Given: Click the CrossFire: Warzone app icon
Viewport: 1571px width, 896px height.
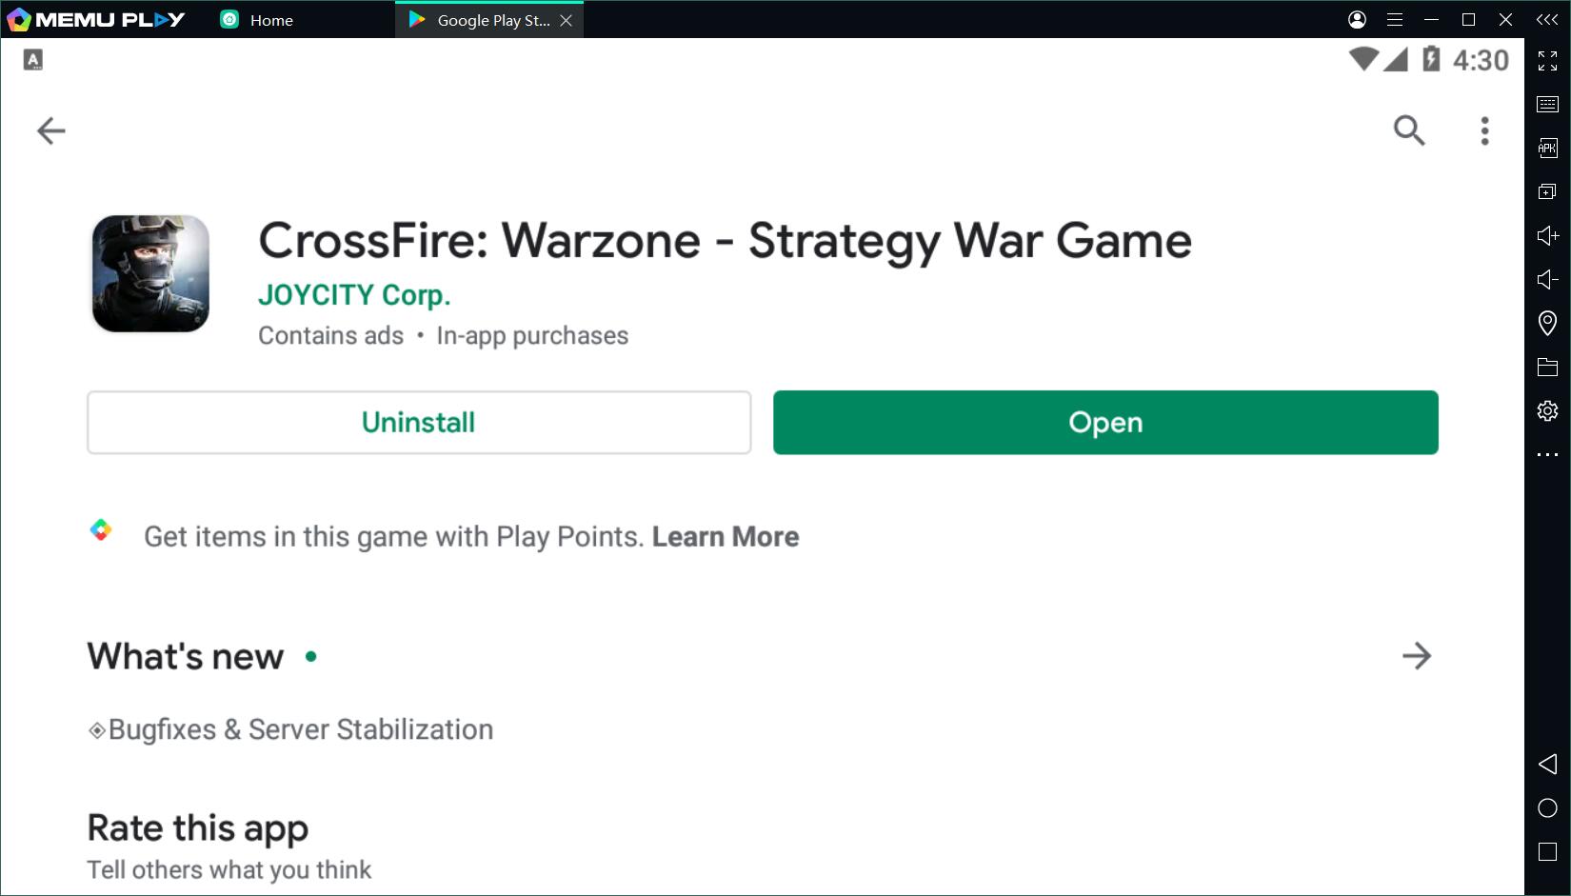Looking at the screenshot, I should coord(150,273).
